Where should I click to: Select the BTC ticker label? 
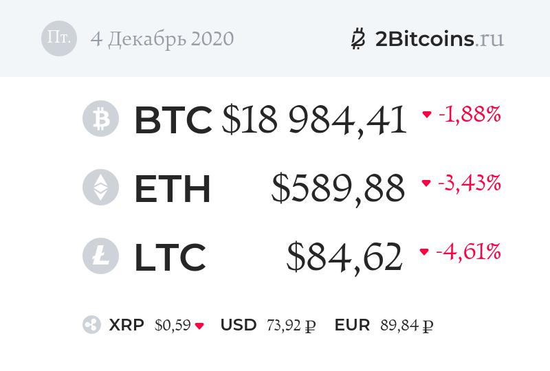click(173, 120)
